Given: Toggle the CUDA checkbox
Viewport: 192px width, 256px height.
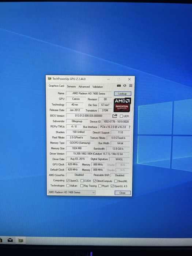Looking at the screenshot, I should click(82, 181).
